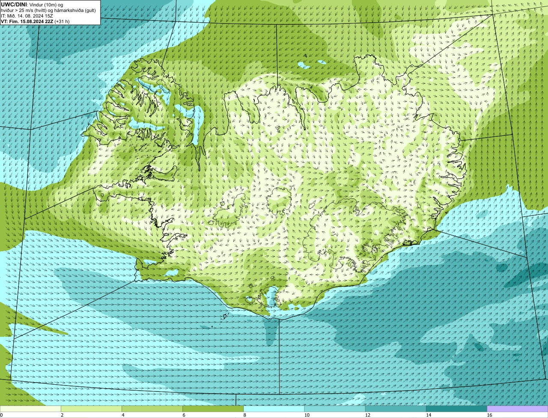Click the pale cyan 8–10 m/s legend swatch

tap(274, 409)
